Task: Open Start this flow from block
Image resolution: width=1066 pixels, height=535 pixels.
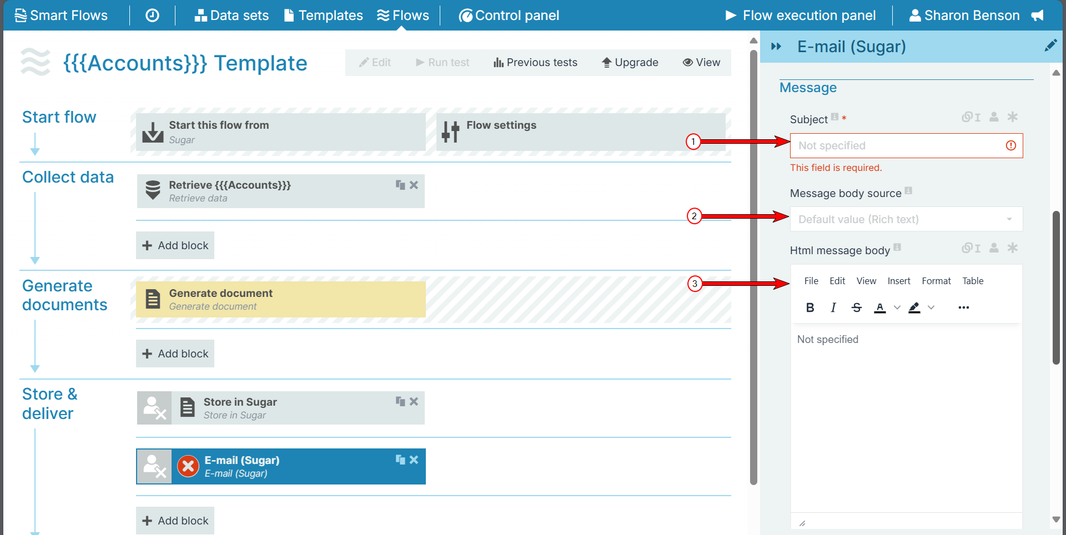Action: click(x=281, y=132)
